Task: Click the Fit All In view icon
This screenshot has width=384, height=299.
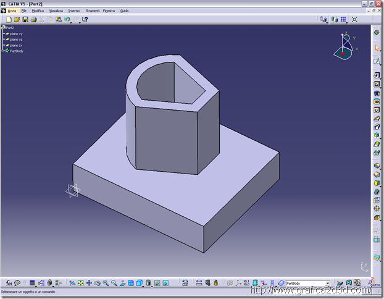Action: pos(81,284)
